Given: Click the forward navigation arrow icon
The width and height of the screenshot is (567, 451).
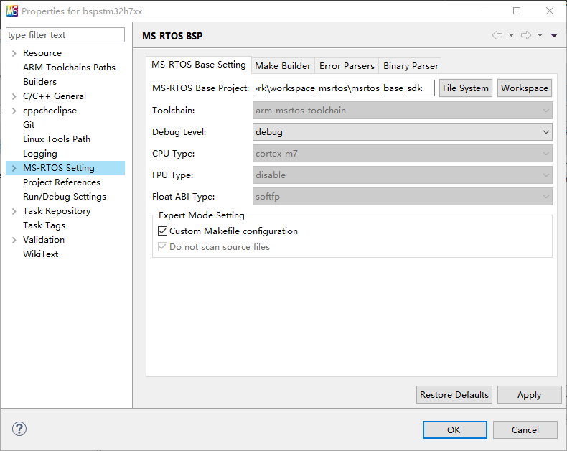Looking at the screenshot, I should (x=525, y=35).
